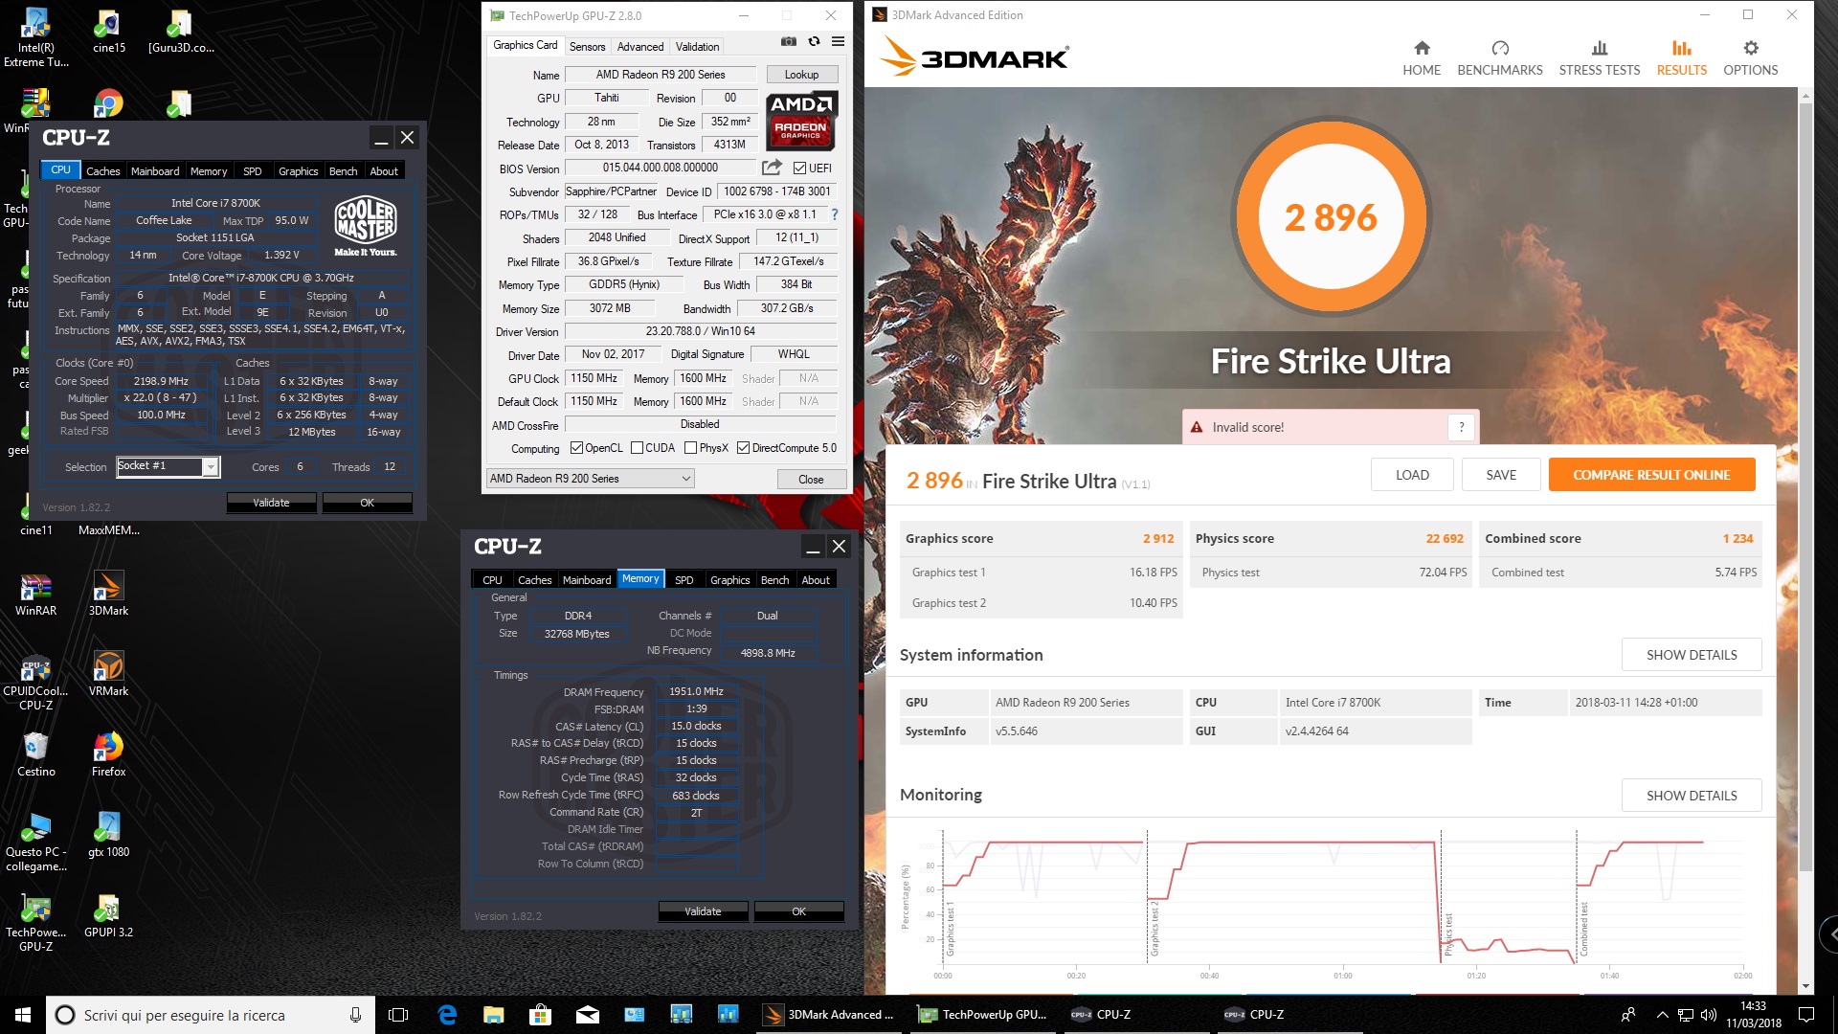Viewport: 1838px width, 1034px height.
Task: Click the Lookup button in GPU-Z
Action: 801,75
